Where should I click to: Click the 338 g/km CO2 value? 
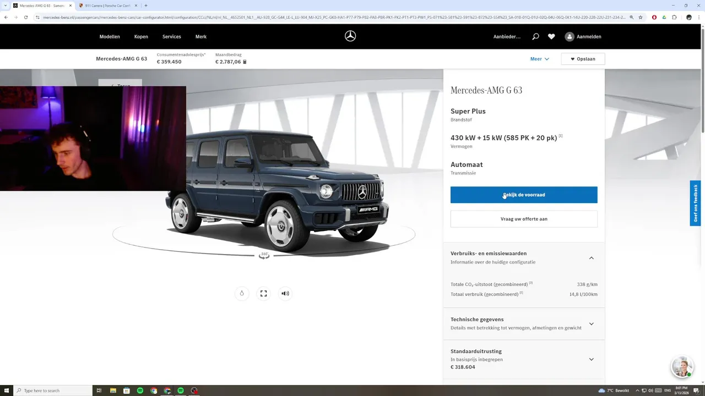pos(587,284)
